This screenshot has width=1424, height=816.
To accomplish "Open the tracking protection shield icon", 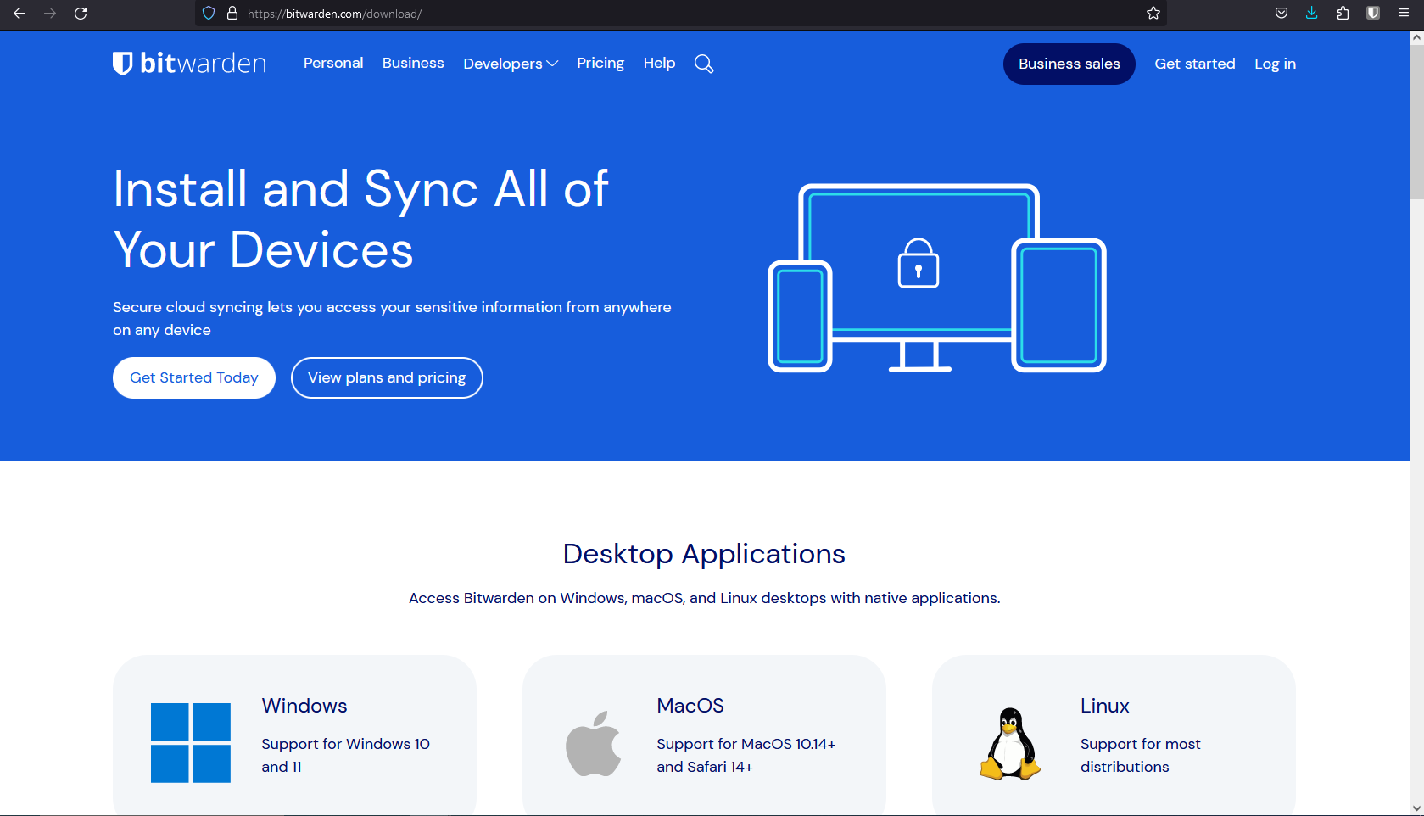I will tap(209, 14).
